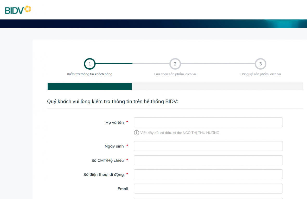Click the 'Số CMT/Hộ chiếu' field label
Screen dimensions: 307x199
pyautogui.click(x=107, y=161)
